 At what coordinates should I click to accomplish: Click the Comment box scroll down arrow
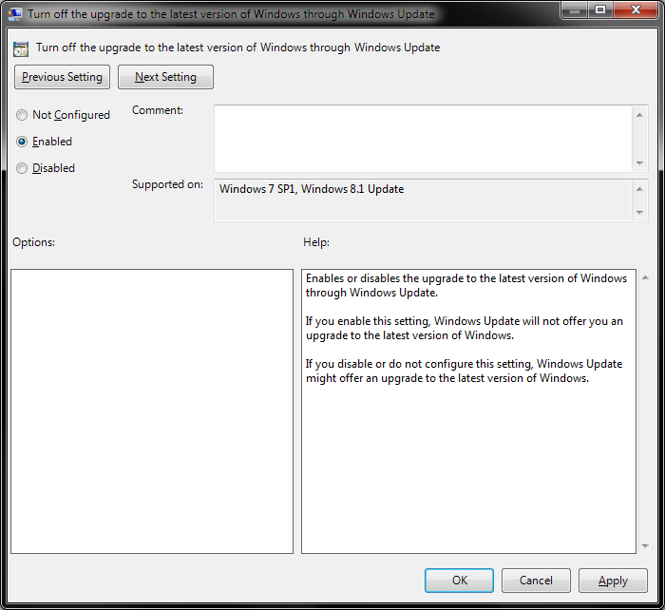tap(639, 163)
